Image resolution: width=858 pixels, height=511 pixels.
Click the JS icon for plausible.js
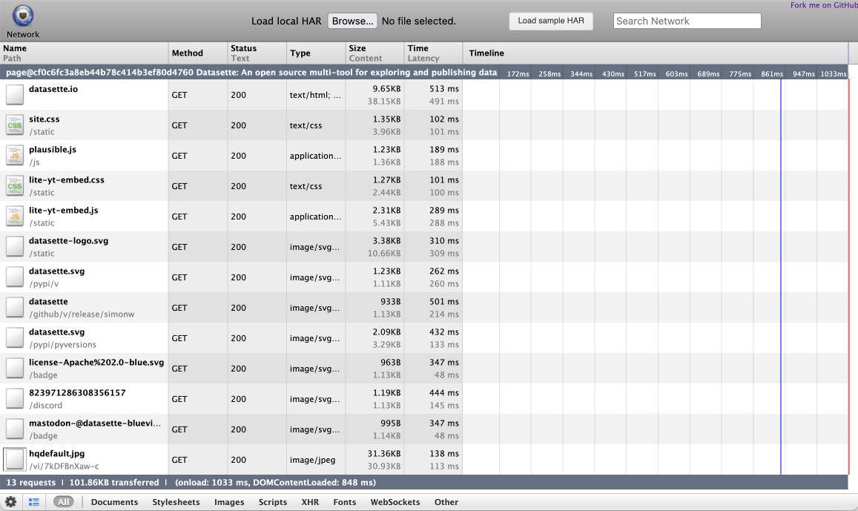15,156
